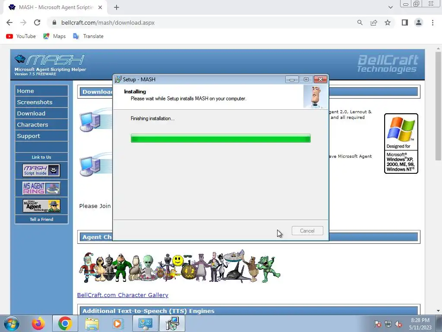Close the Setup - MASH dialog
This screenshot has width=442, height=332.
point(321,80)
